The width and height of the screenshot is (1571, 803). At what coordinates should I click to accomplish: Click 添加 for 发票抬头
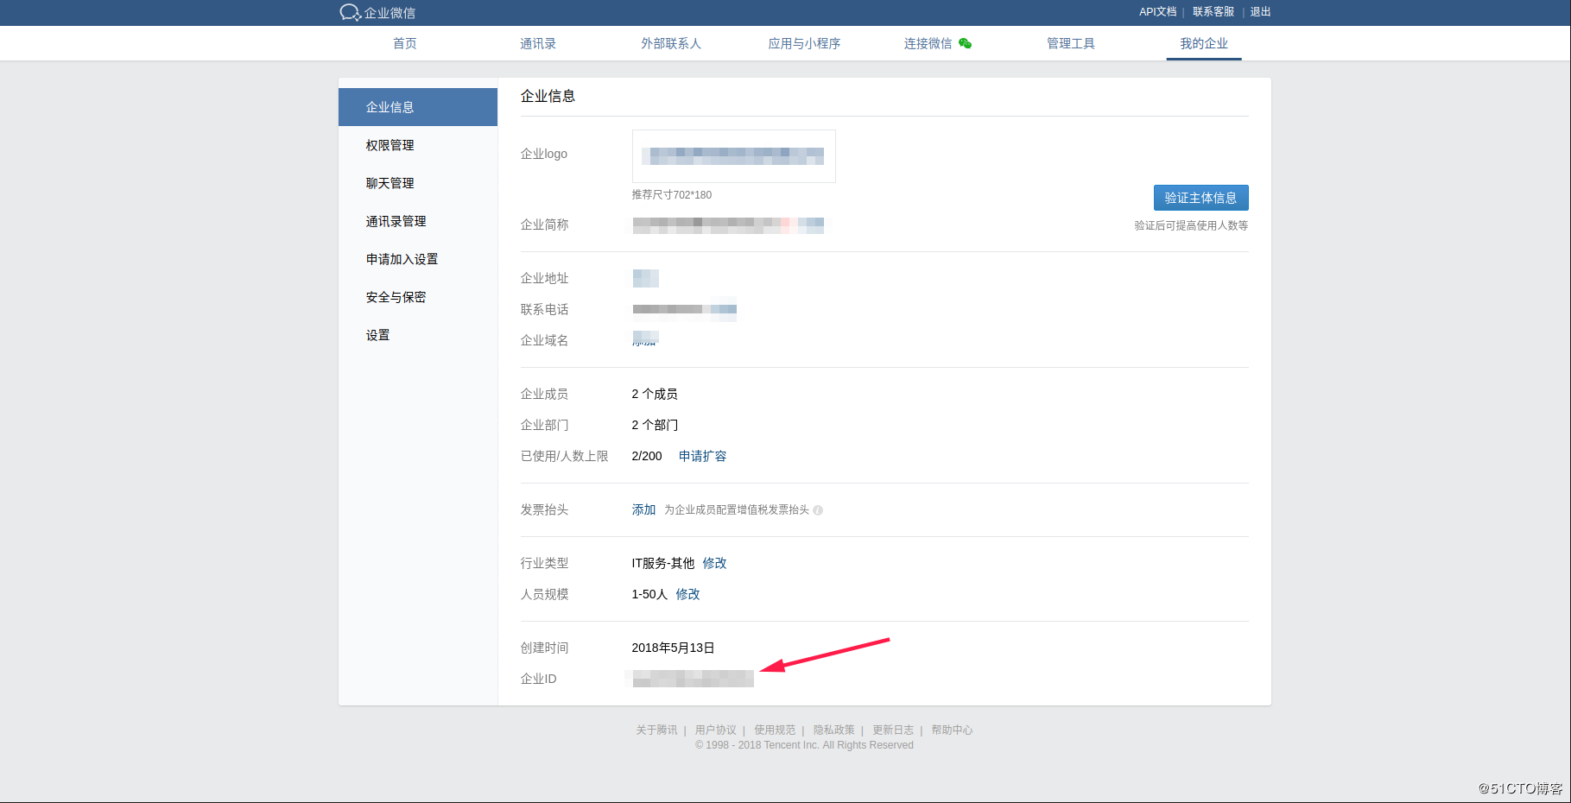643,509
